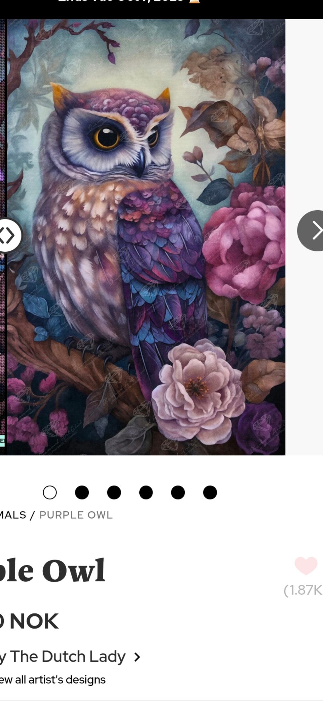Screen dimensions: 323x701
Task: View all artist's designs link
Action: (52, 680)
